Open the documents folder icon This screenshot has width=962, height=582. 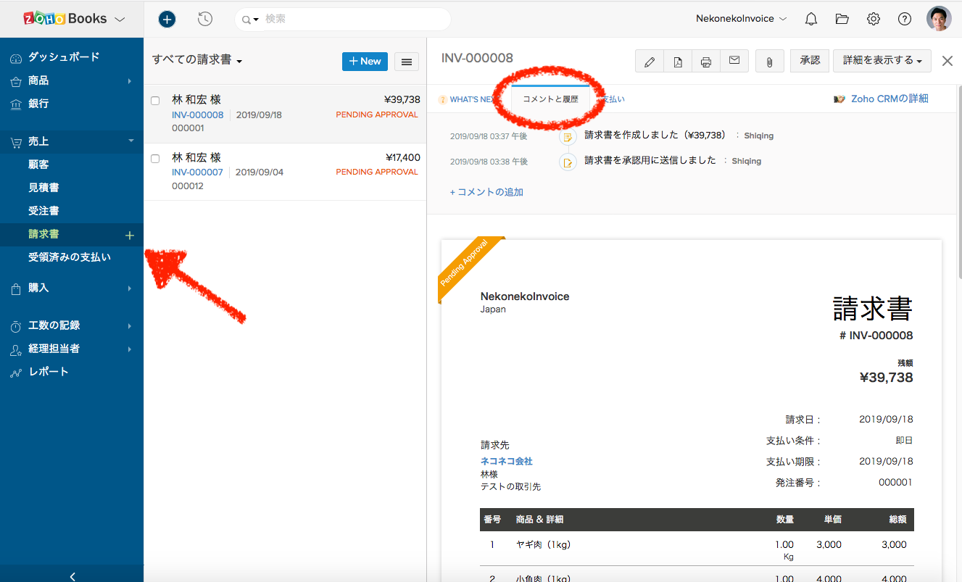[x=842, y=19]
